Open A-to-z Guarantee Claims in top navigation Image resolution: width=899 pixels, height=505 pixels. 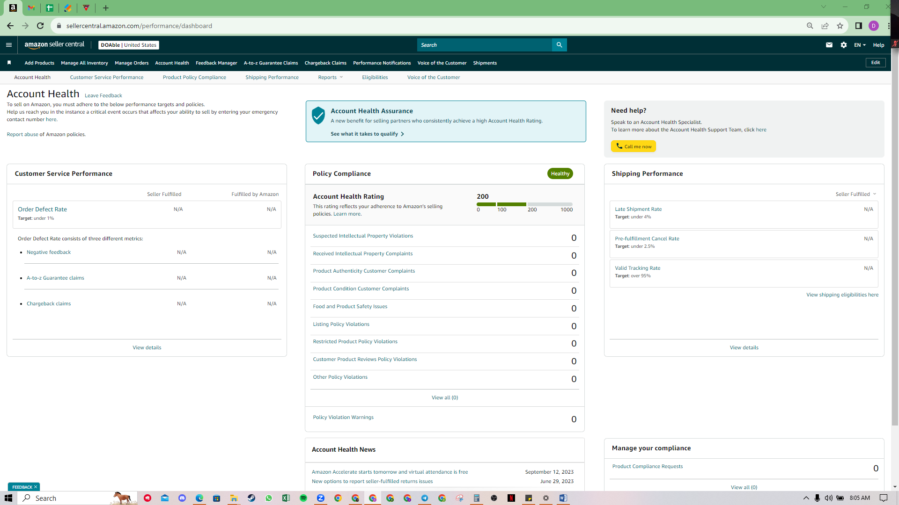click(271, 63)
